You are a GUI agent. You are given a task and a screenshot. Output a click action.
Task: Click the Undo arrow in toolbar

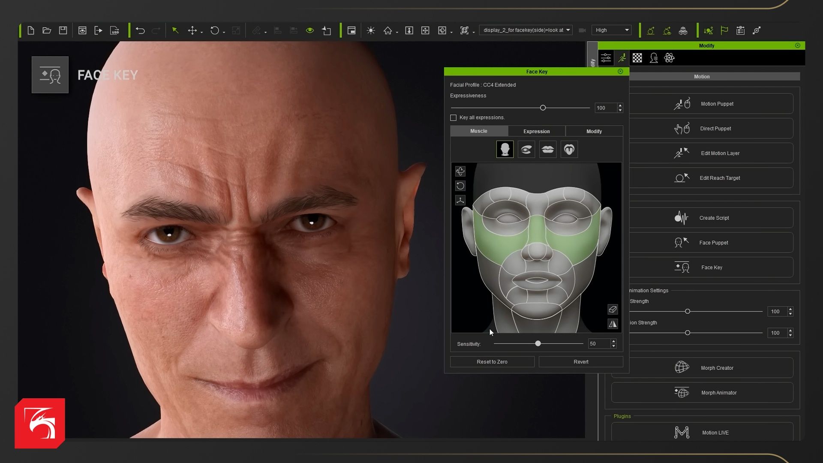(x=140, y=30)
